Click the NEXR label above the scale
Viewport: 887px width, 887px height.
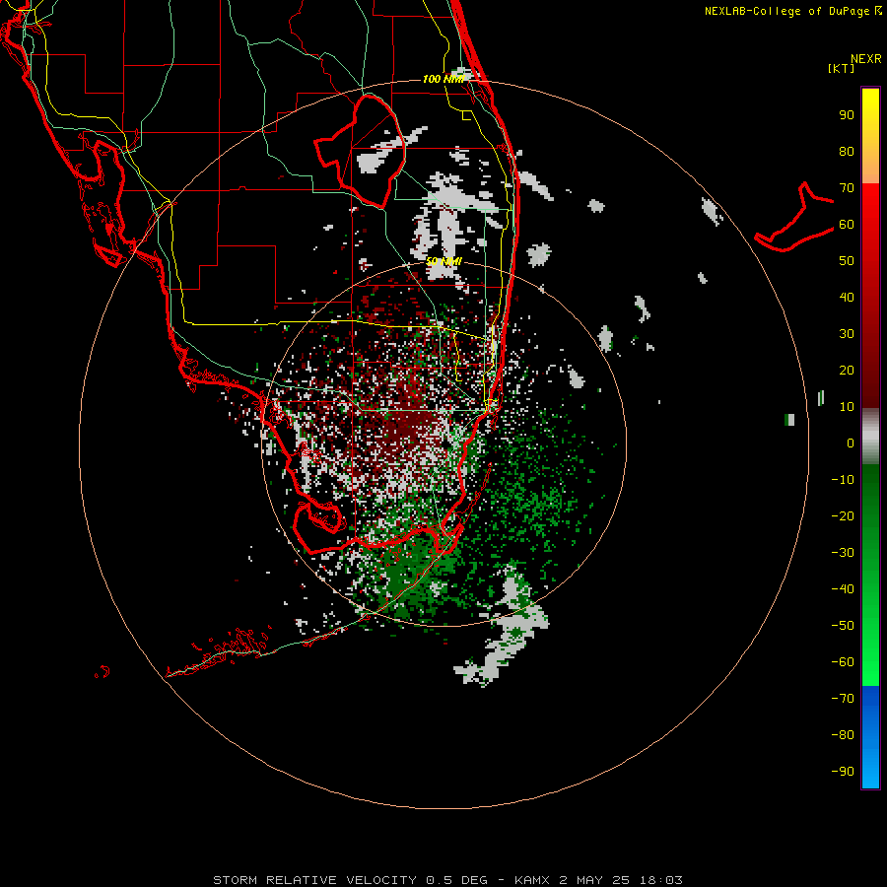(x=866, y=59)
